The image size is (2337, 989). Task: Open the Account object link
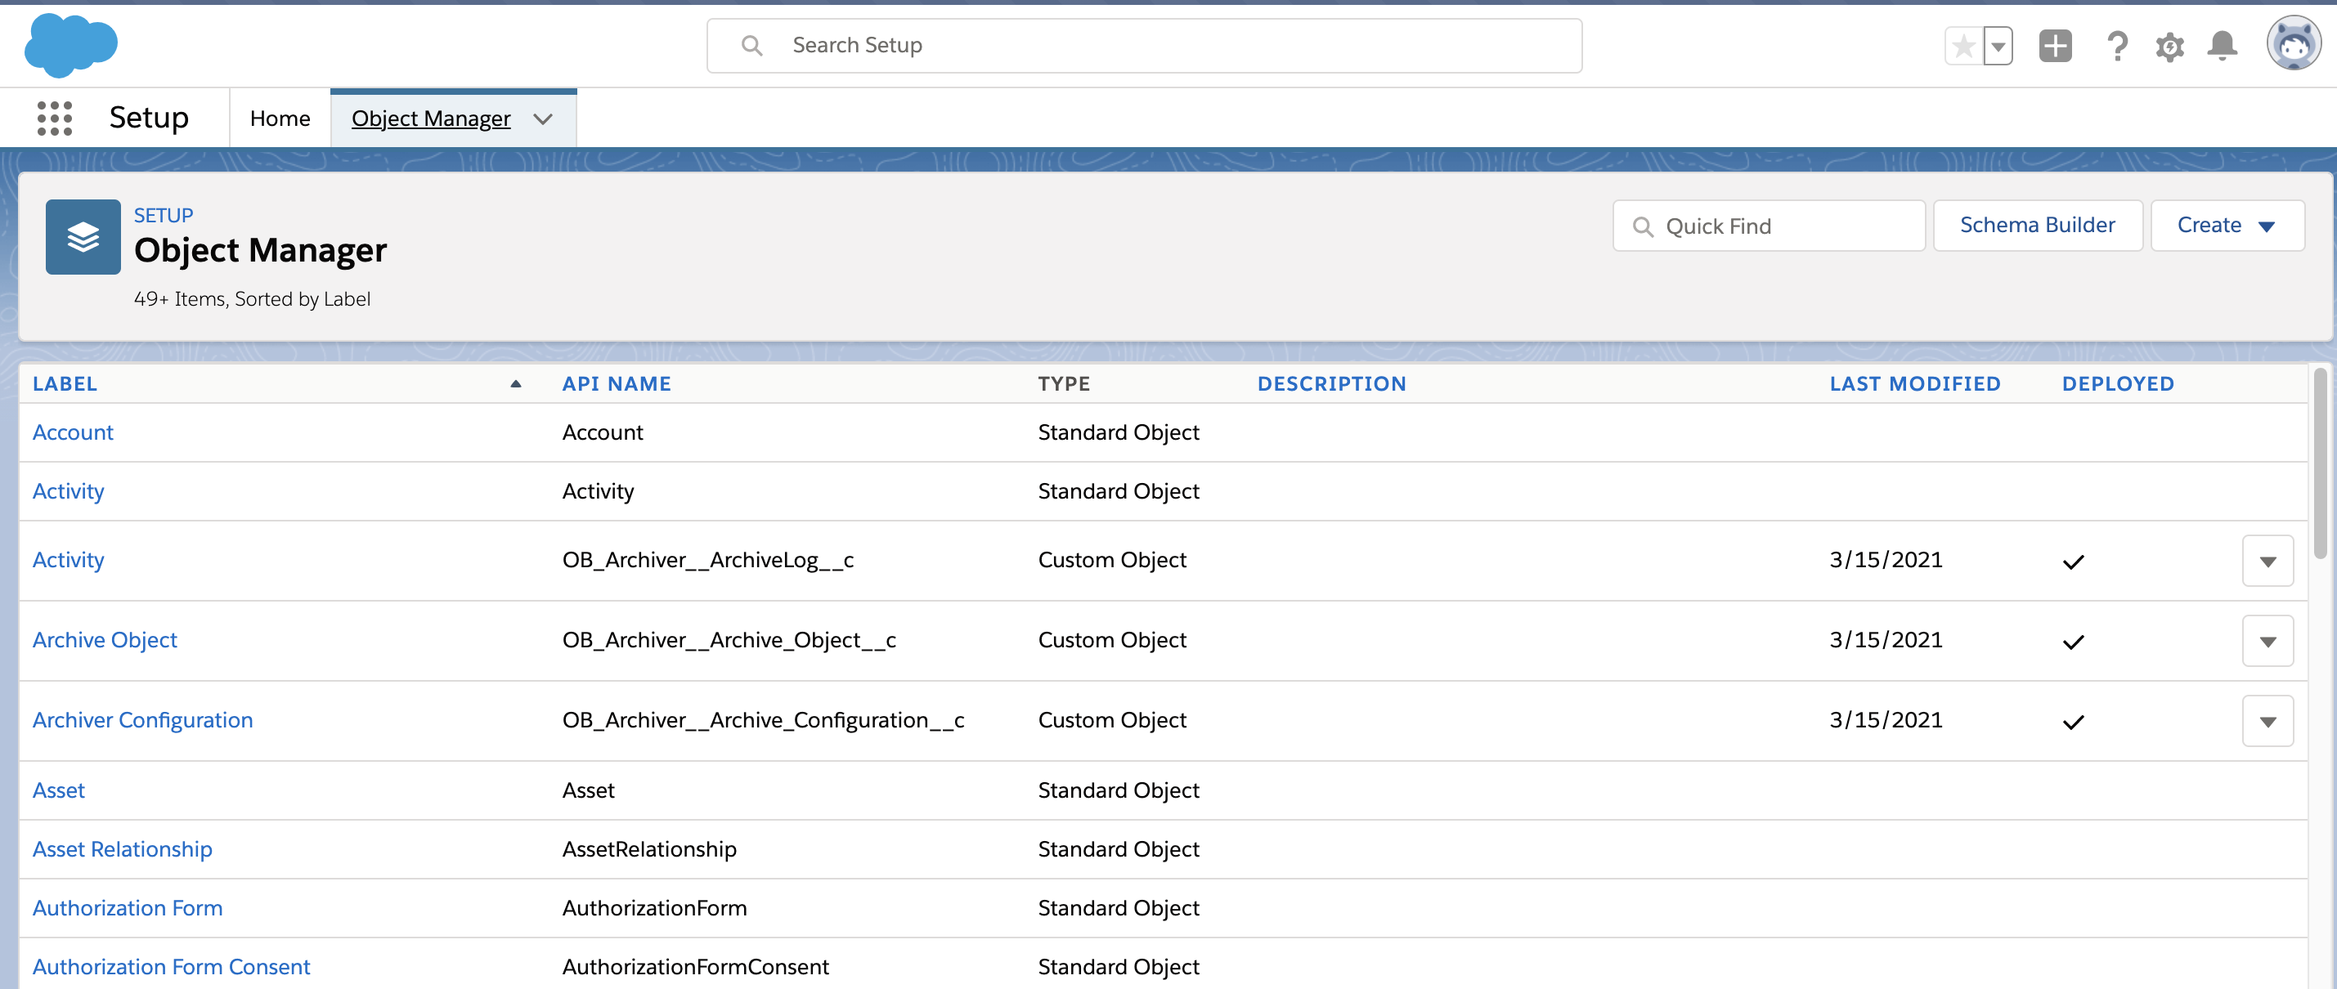tap(73, 432)
